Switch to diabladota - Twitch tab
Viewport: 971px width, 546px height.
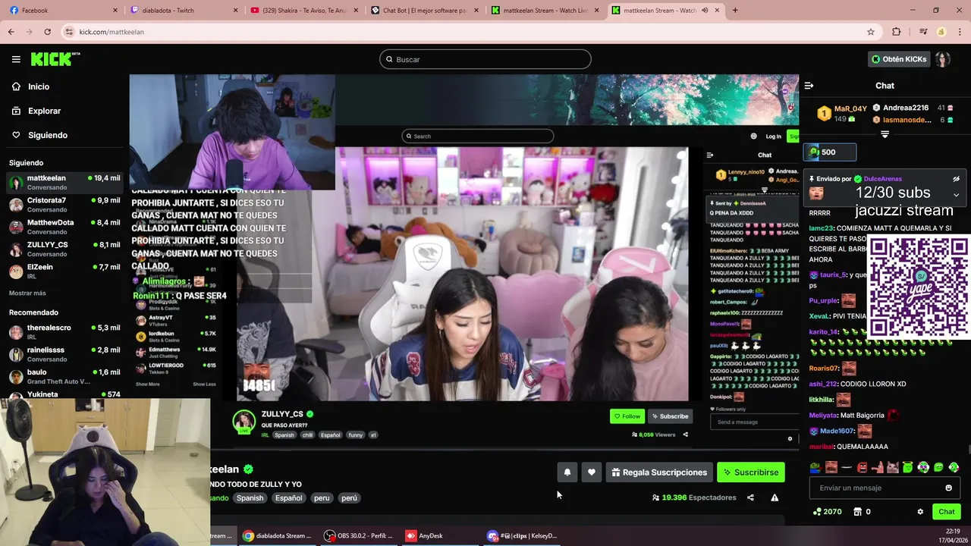pyautogui.click(x=184, y=11)
